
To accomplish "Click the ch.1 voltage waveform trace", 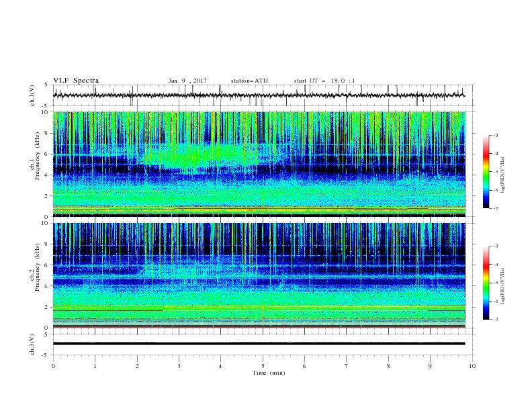I will coord(259,95).
